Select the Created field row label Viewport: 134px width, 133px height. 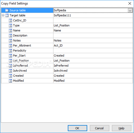click(x=18, y=76)
